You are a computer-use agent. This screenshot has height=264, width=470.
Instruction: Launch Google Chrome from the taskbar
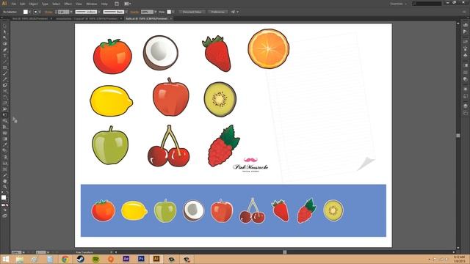pyautogui.click(x=65, y=259)
